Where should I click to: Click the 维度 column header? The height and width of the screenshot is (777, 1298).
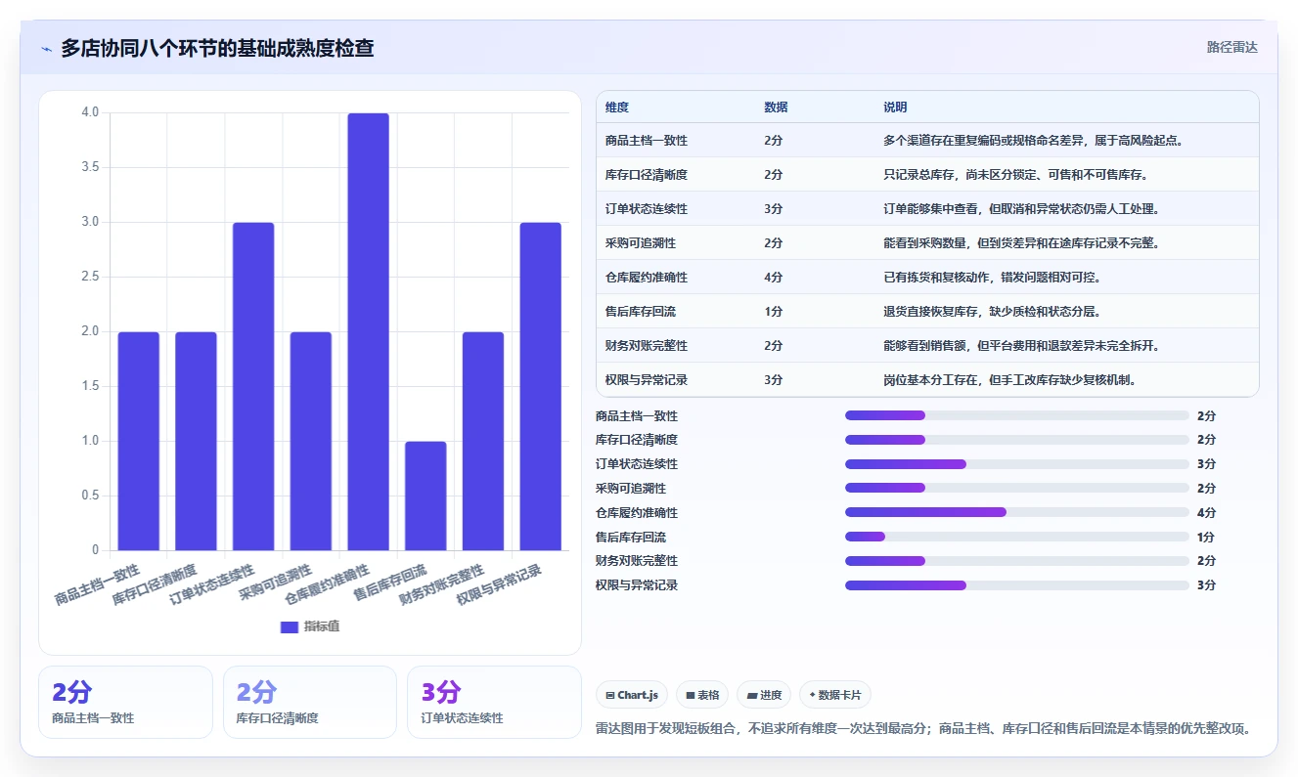617,108
